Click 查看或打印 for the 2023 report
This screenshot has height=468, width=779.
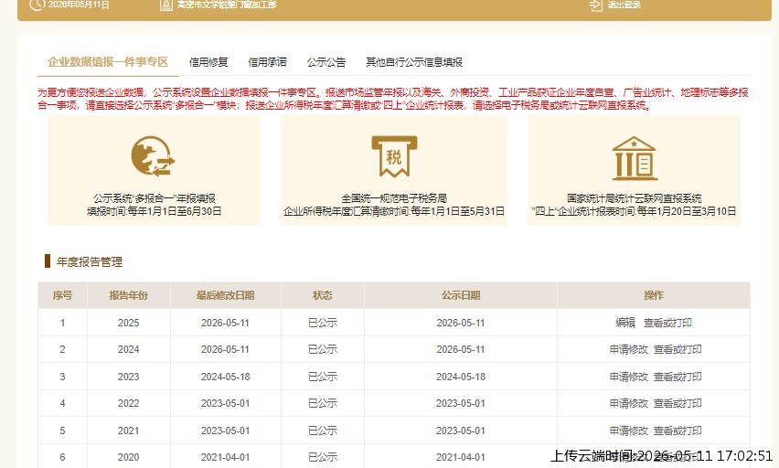coord(678,377)
